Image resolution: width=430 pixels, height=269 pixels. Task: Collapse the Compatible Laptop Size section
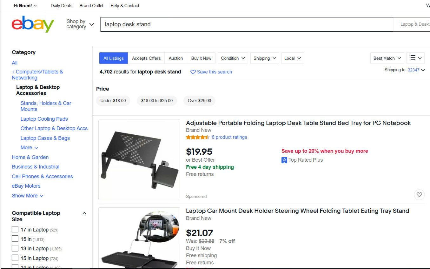pyautogui.click(x=84, y=213)
